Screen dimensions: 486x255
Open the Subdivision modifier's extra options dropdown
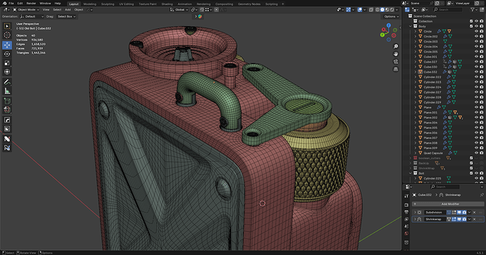(469, 212)
